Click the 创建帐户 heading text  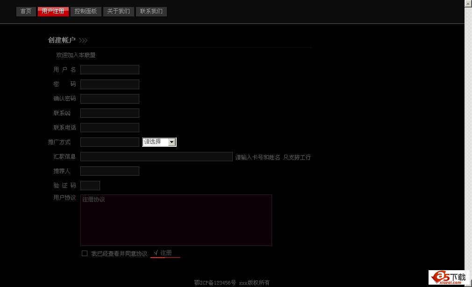(x=62, y=40)
